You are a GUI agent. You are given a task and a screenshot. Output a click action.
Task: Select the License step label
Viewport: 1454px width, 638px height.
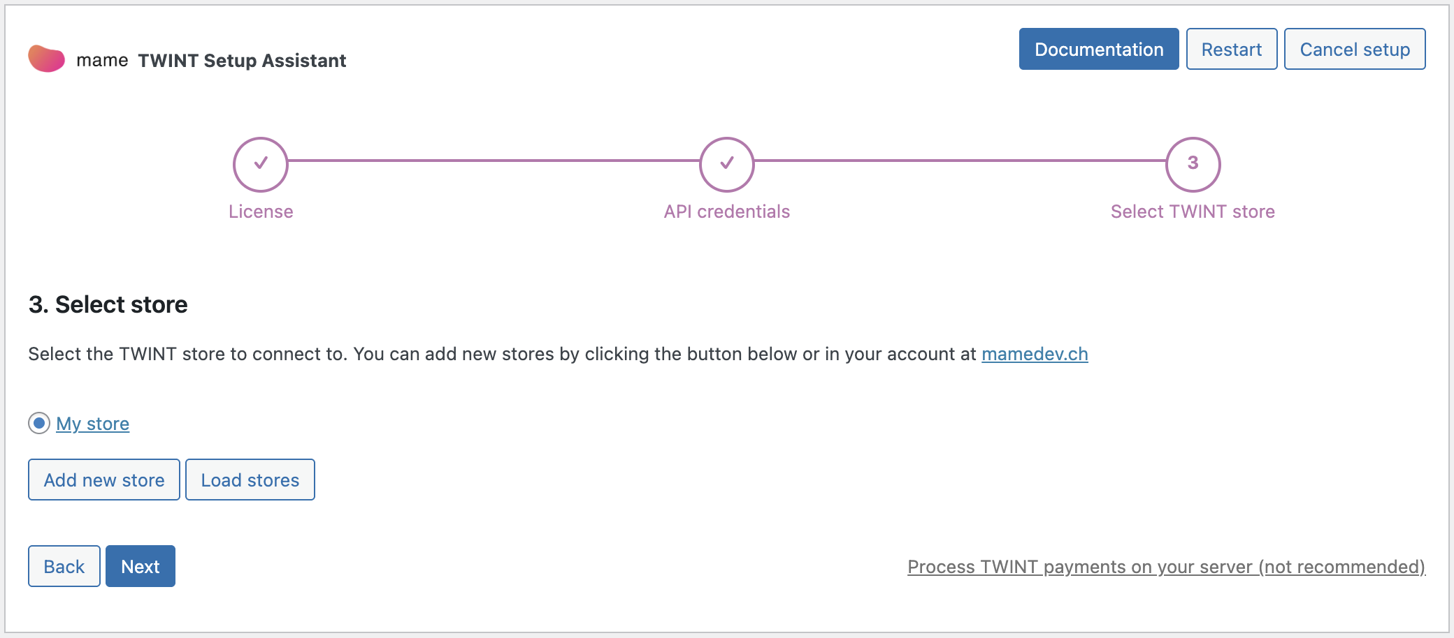pos(261,212)
